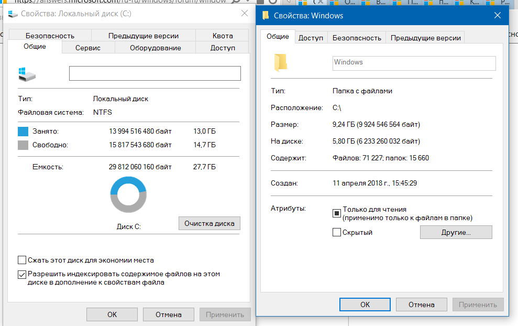Open the Сервис tab
The height and width of the screenshot is (326, 518).
click(88, 48)
